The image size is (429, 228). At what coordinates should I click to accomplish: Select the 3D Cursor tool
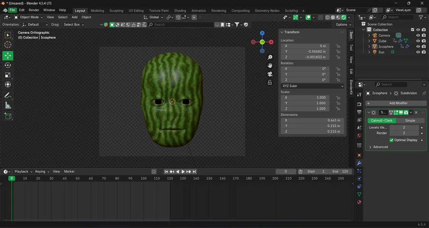click(8, 45)
